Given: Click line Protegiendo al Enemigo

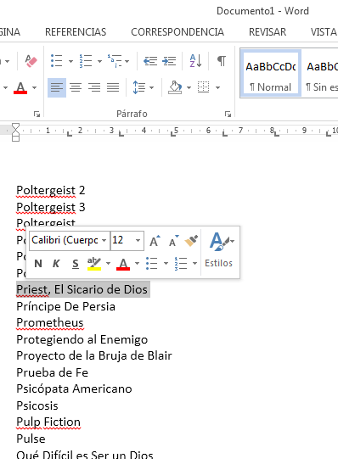Looking at the screenshot, I should pyautogui.click(x=82, y=339).
